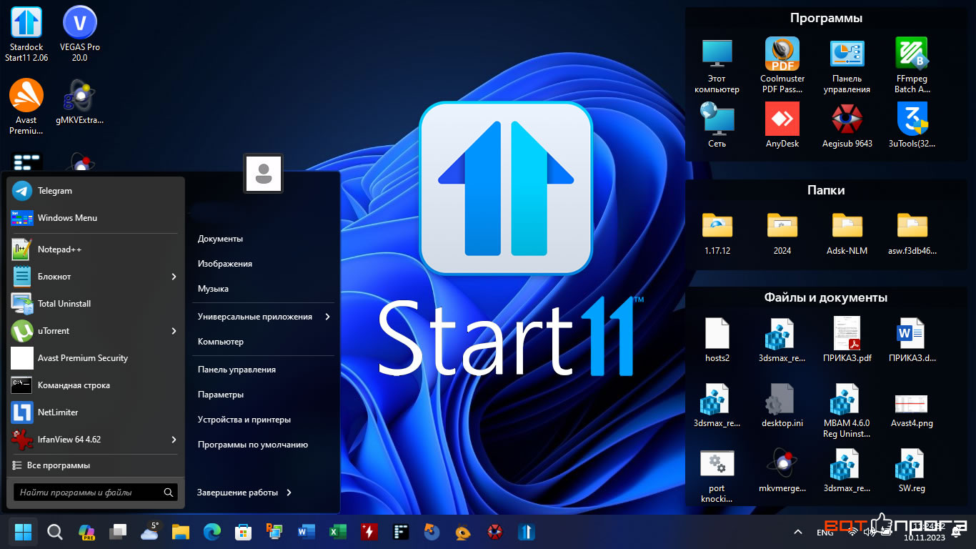
Task: Open the weather widget showing 5°
Action: tap(150, 532)
